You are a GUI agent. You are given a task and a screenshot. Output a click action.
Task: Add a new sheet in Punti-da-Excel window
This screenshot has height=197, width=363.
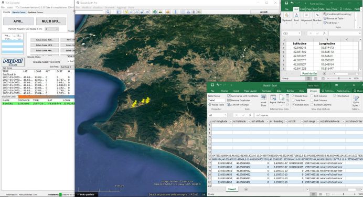tap(324, 73)
